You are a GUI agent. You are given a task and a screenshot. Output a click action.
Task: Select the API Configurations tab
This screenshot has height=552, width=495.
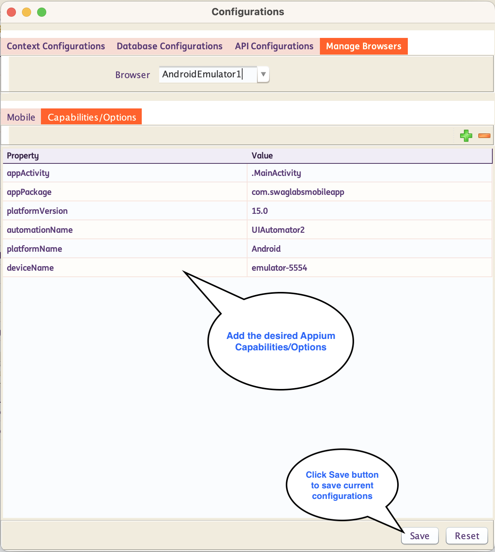[x=274, y=46]
